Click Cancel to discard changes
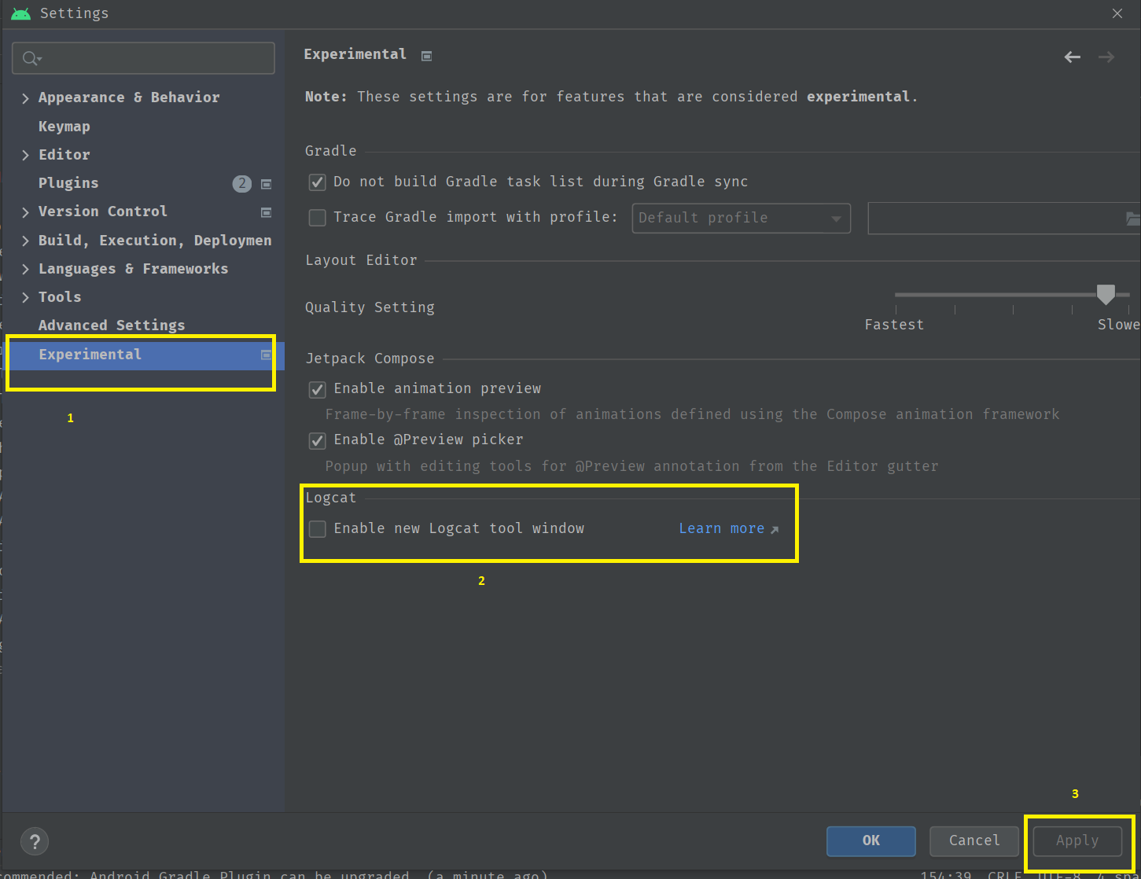The image size is (1141, 879). (x=974, y=841)
